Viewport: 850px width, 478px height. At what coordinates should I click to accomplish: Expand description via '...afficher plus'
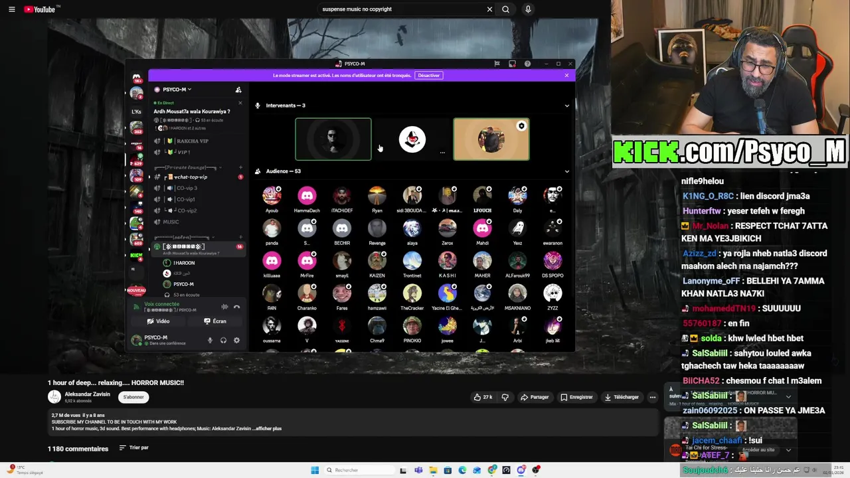point(266,429)
